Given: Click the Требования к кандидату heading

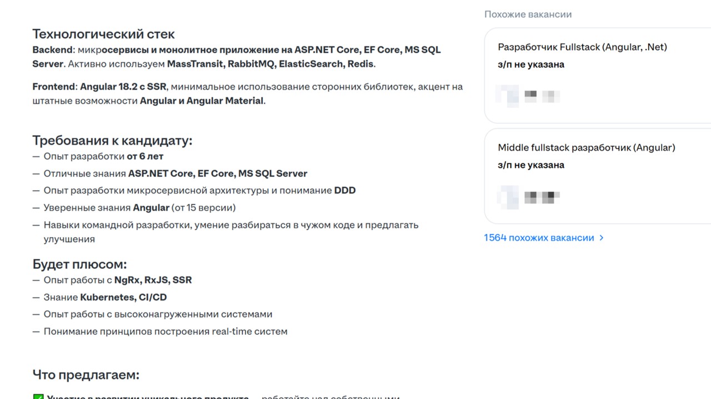Looking at the screenshot, I should tap(112, 140).
